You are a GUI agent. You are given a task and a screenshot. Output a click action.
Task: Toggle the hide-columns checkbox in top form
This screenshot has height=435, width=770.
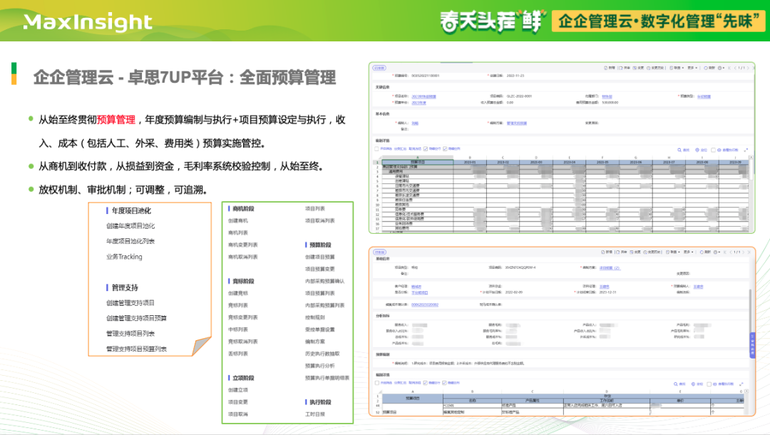pos(445,149)
